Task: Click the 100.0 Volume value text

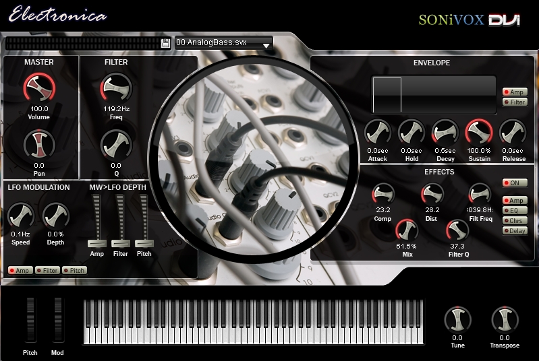Action: (39, 109)
